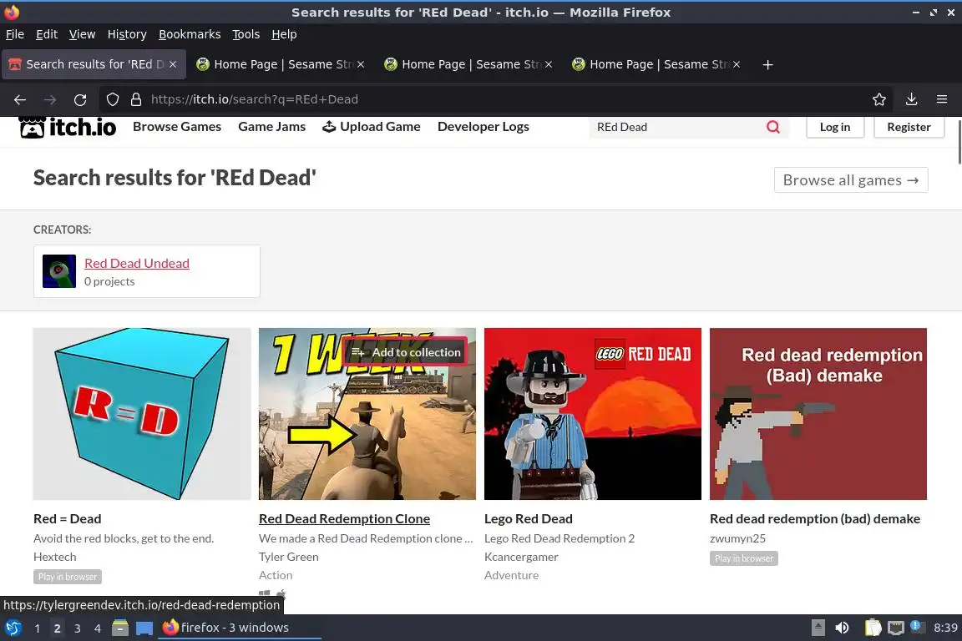This screenshot has height=641, width=962.
Task: Open the Red dead redemption (Bad) demake thumbnail
Action: (818, 414)
